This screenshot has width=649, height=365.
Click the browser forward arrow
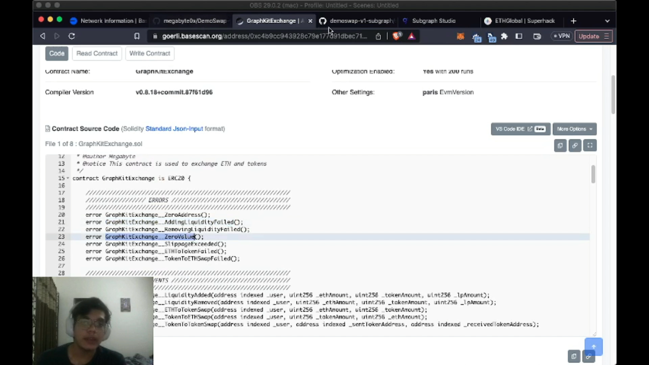(x=57, y=36)
